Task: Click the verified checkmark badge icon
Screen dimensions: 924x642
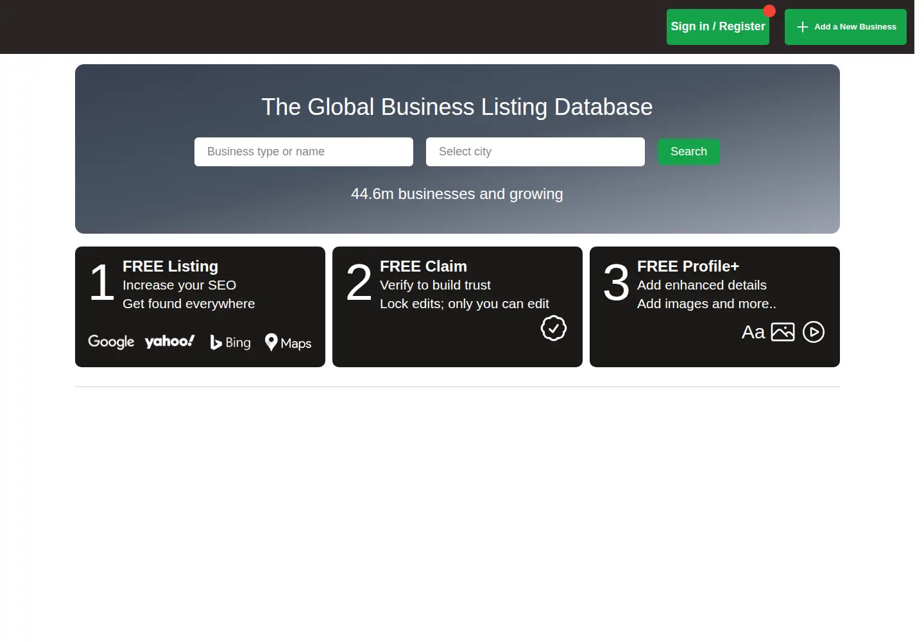Action: pyautogui.click(x=554, y=328)
